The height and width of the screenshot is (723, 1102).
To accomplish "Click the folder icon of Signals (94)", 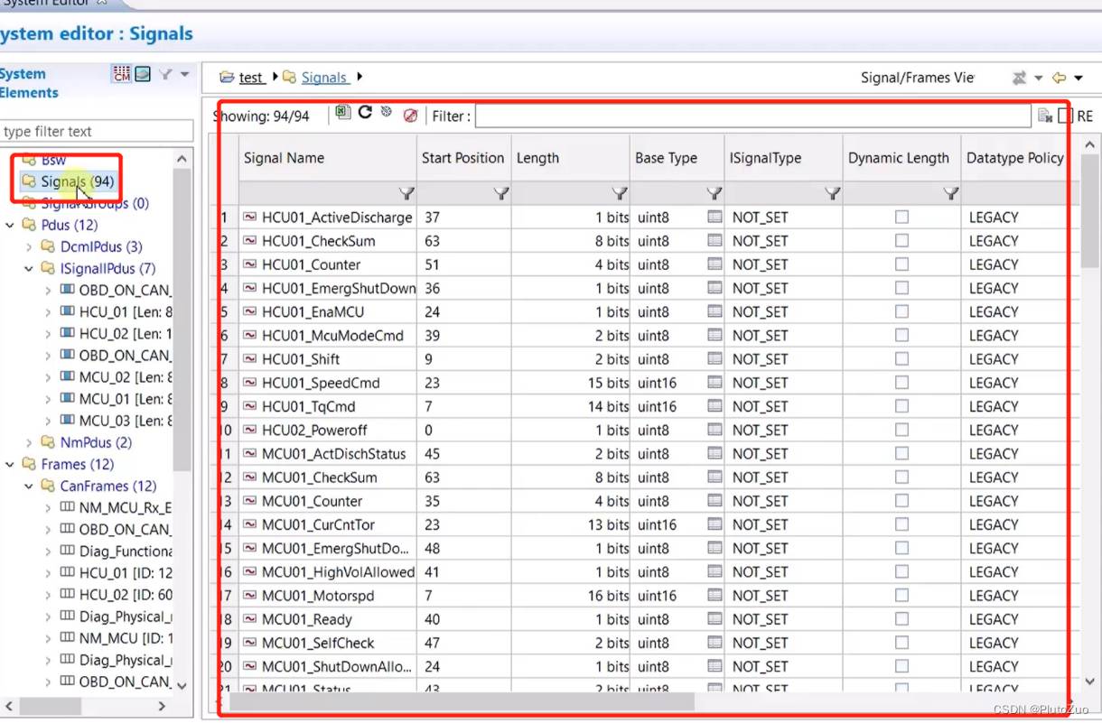I will 28,181.
